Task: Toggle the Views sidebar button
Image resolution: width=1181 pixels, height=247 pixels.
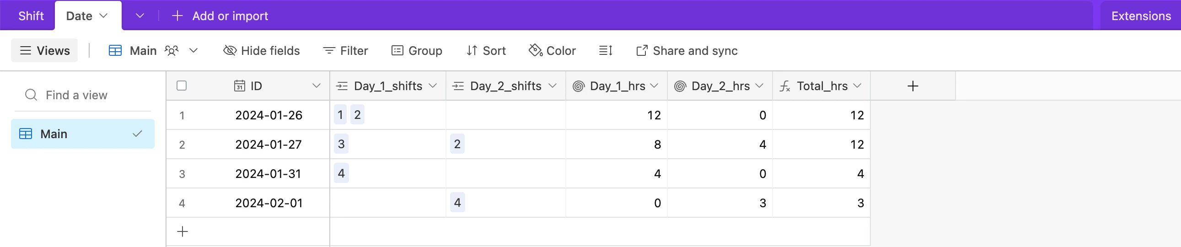Action: point(44,50)
